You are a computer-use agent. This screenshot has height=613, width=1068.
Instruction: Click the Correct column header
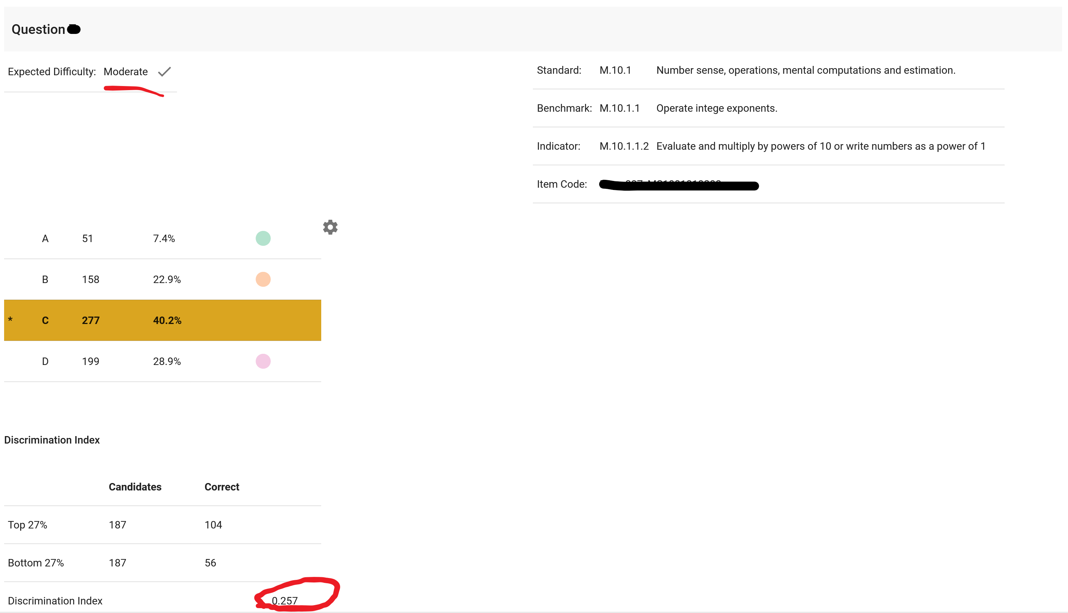coord(221,487)
